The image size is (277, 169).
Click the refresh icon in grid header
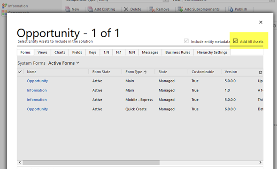click(260, 72)
